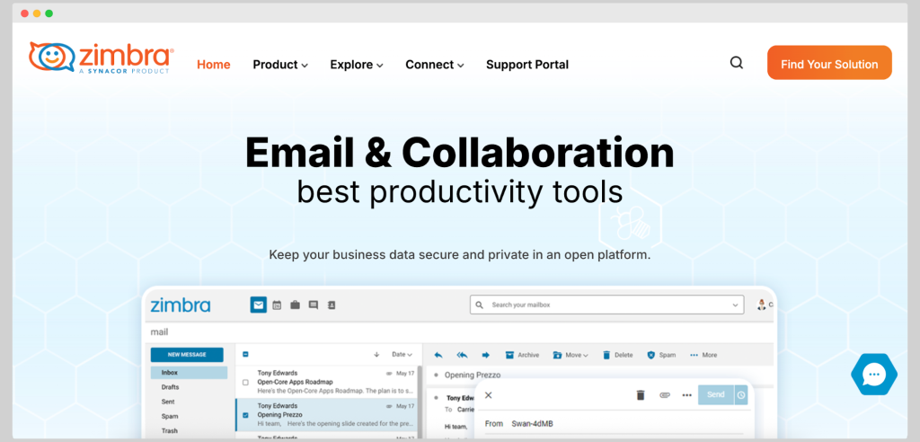Open the site search magnifier icon
The width and height of the screenshot is (920, 442).
737,62
